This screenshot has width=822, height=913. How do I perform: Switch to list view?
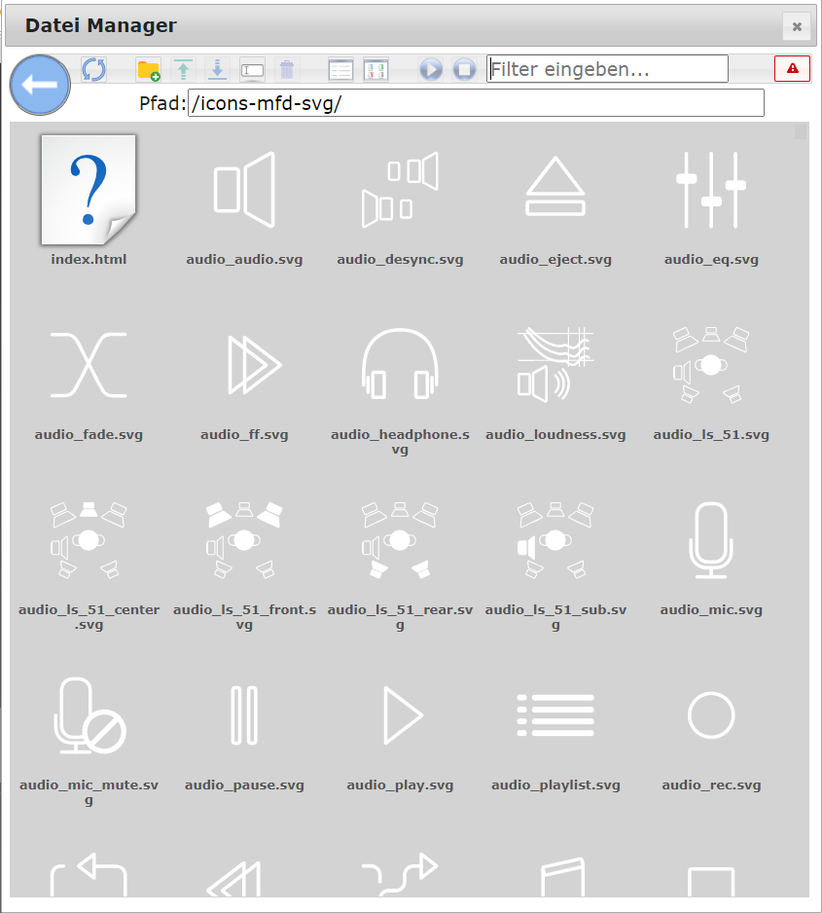[340, 69]
